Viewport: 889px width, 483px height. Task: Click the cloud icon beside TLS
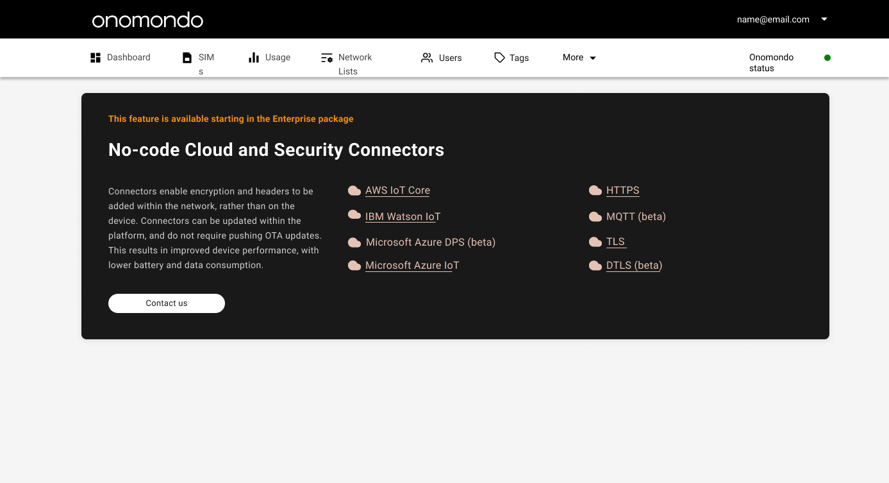click(595, 242)
